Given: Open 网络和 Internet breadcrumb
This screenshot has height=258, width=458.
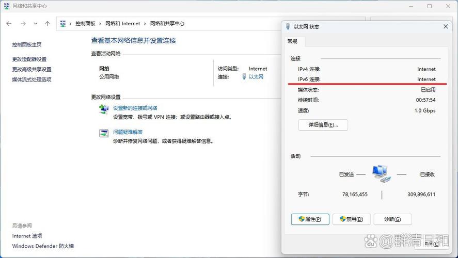Looking at the screenshot, I should tap(123, 24).
